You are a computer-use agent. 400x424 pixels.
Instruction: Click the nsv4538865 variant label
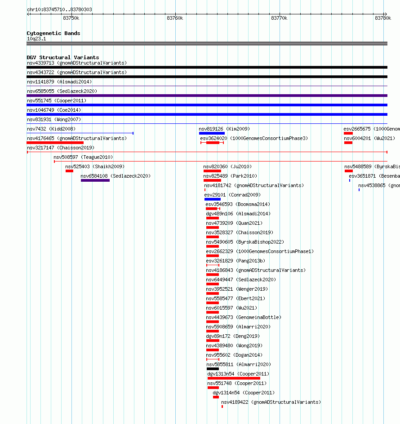tap(379, 185)
